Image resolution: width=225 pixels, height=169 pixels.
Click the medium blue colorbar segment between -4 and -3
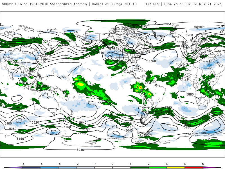[x=49, y=168]
